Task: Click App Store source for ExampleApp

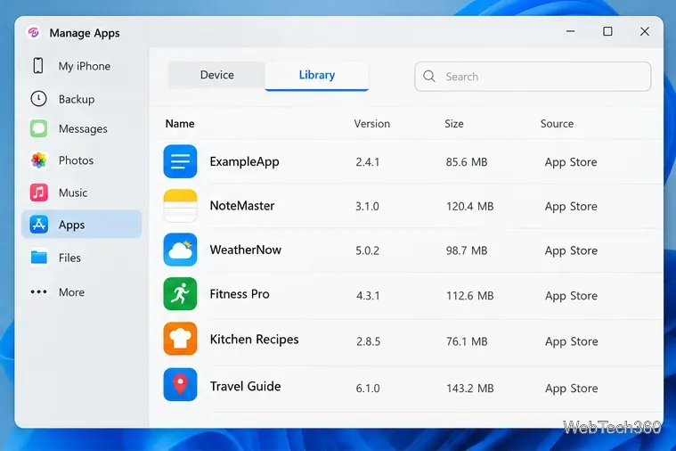Action: (571, 162)
